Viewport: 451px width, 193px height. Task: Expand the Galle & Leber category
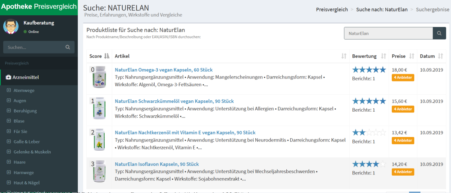click(x=8, y=141)
